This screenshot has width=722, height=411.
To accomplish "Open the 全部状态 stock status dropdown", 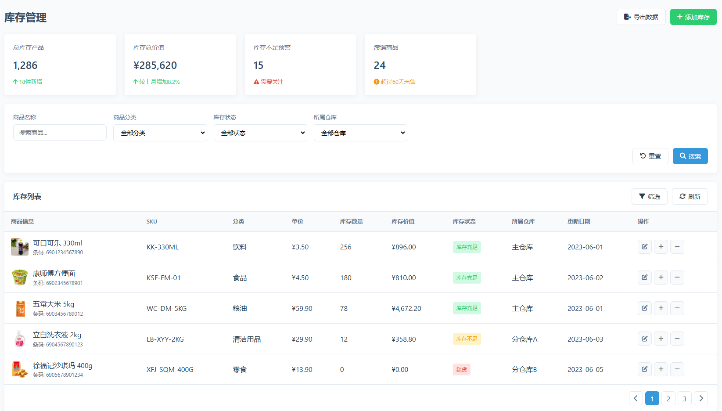I will click(x=260, y=133).
